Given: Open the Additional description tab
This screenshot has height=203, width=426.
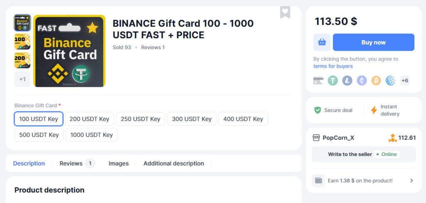Looking at the screenshot, I should 173,163.
